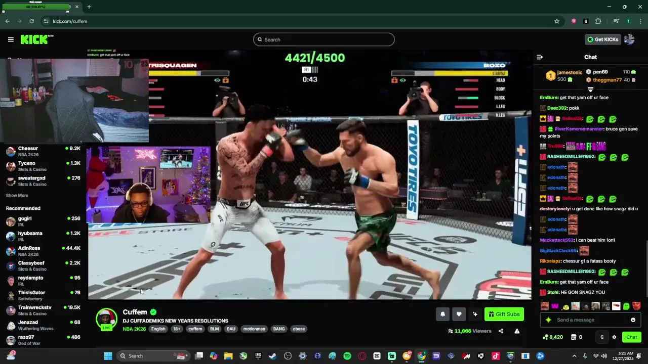The height and width of the screenshot is (364, 648).
Task: Open AdinRoss recommended channel
Action: tap(43, 251)
